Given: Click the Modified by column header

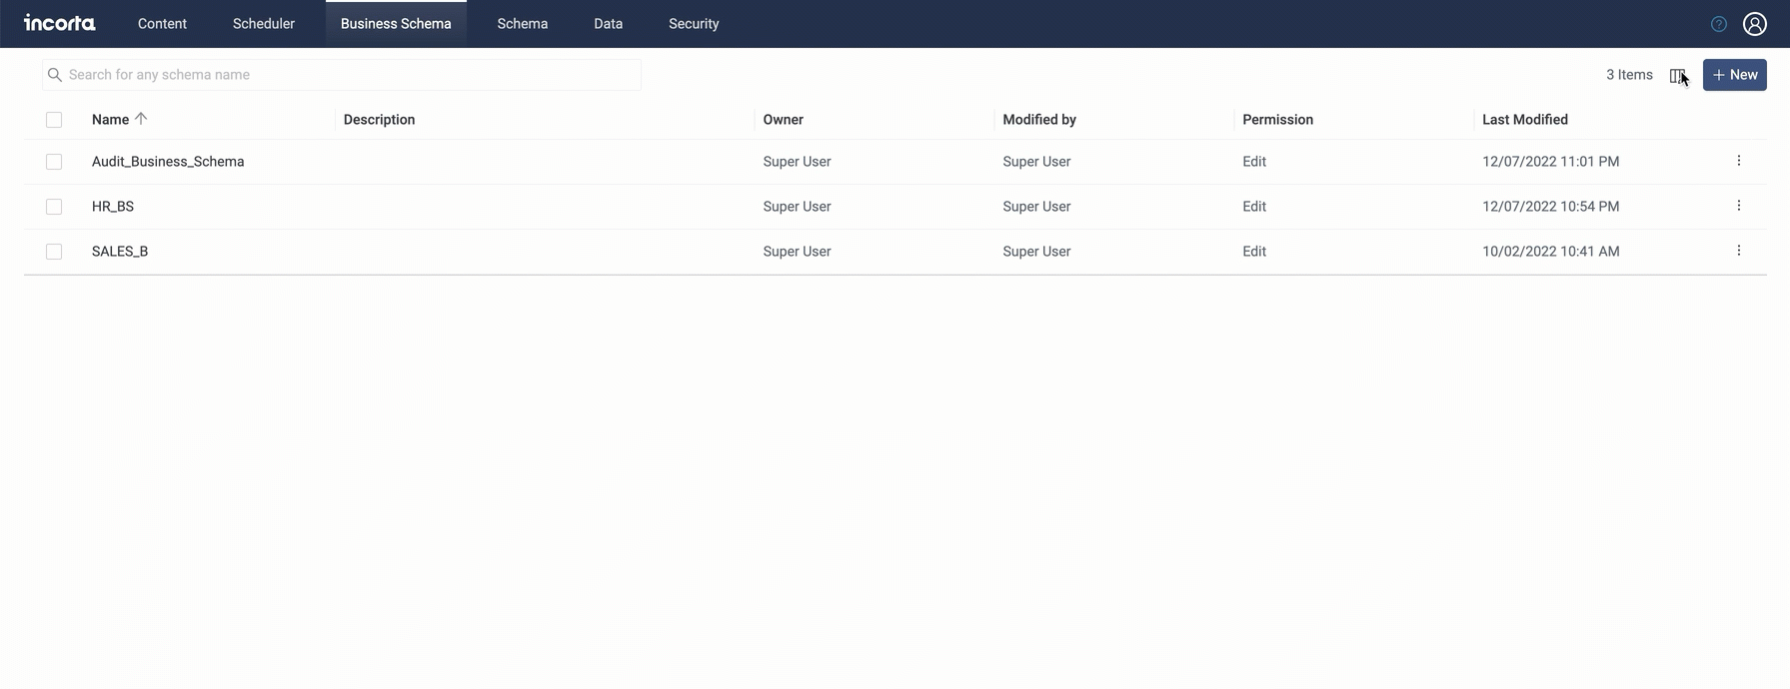Looking at the screenshot, I should click(x=1039, y=120).
